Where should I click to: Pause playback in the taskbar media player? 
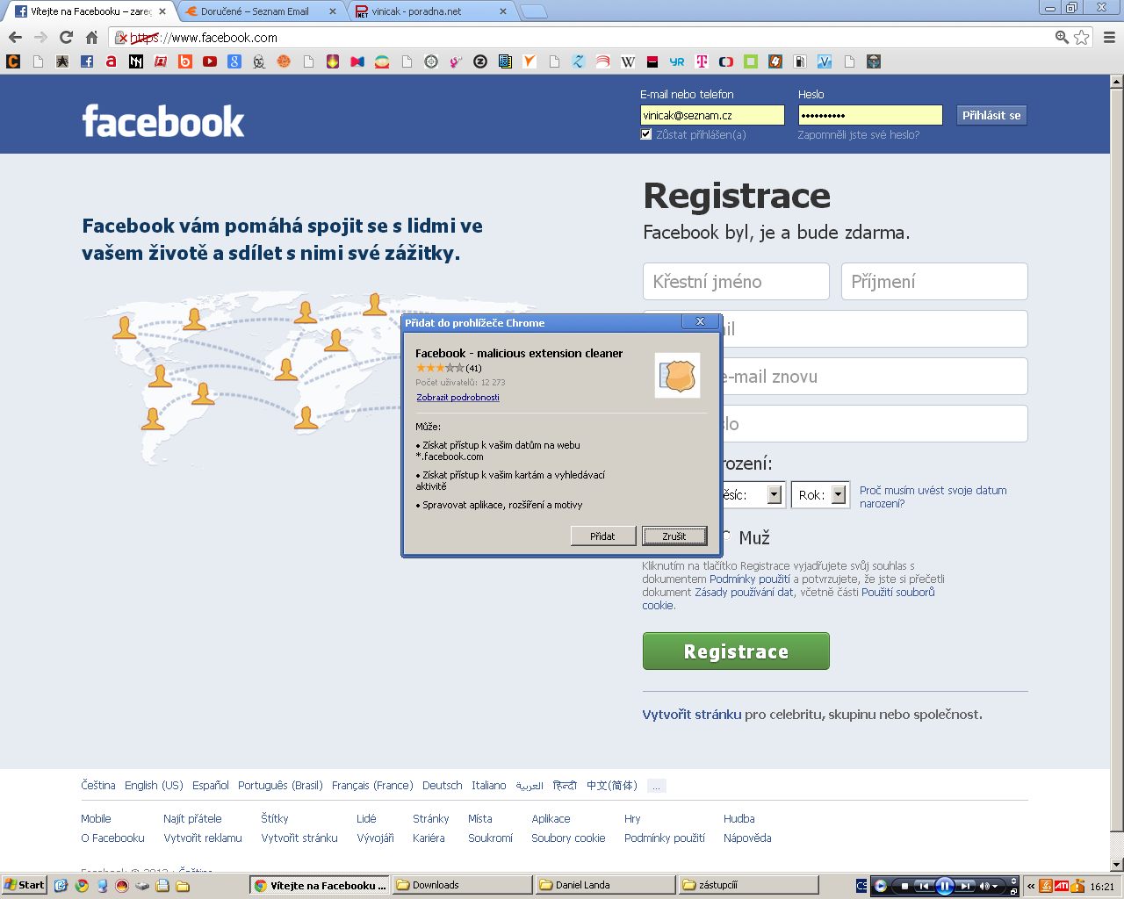[945, 886]
